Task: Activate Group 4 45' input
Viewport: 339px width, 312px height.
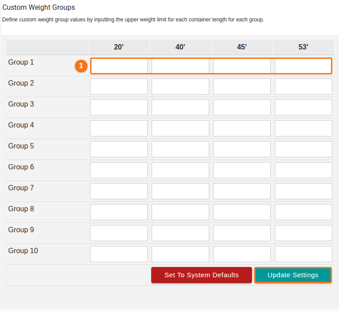Action: pos(242,128)
